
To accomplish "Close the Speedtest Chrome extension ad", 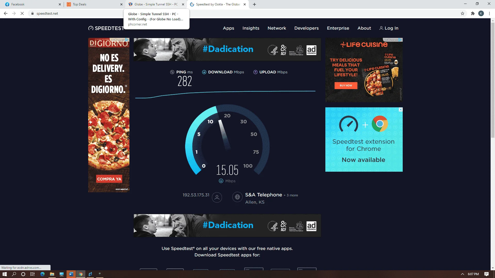I will [401, 110].
